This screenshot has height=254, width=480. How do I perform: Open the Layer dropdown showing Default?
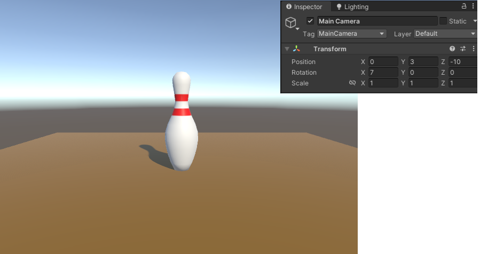point(445,34)
